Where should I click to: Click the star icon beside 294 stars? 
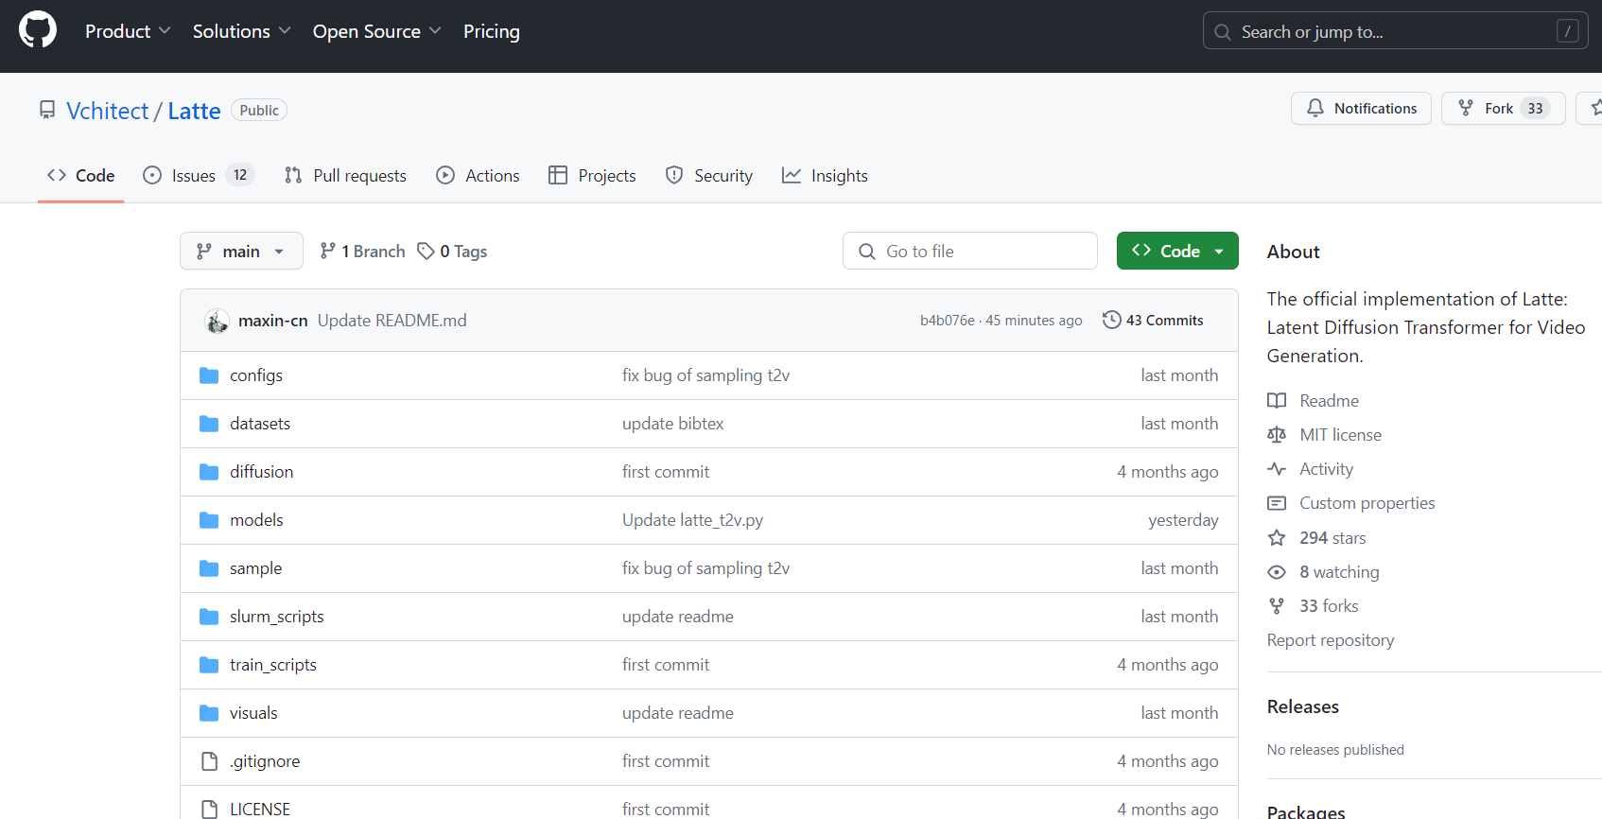coord(1277,537)
